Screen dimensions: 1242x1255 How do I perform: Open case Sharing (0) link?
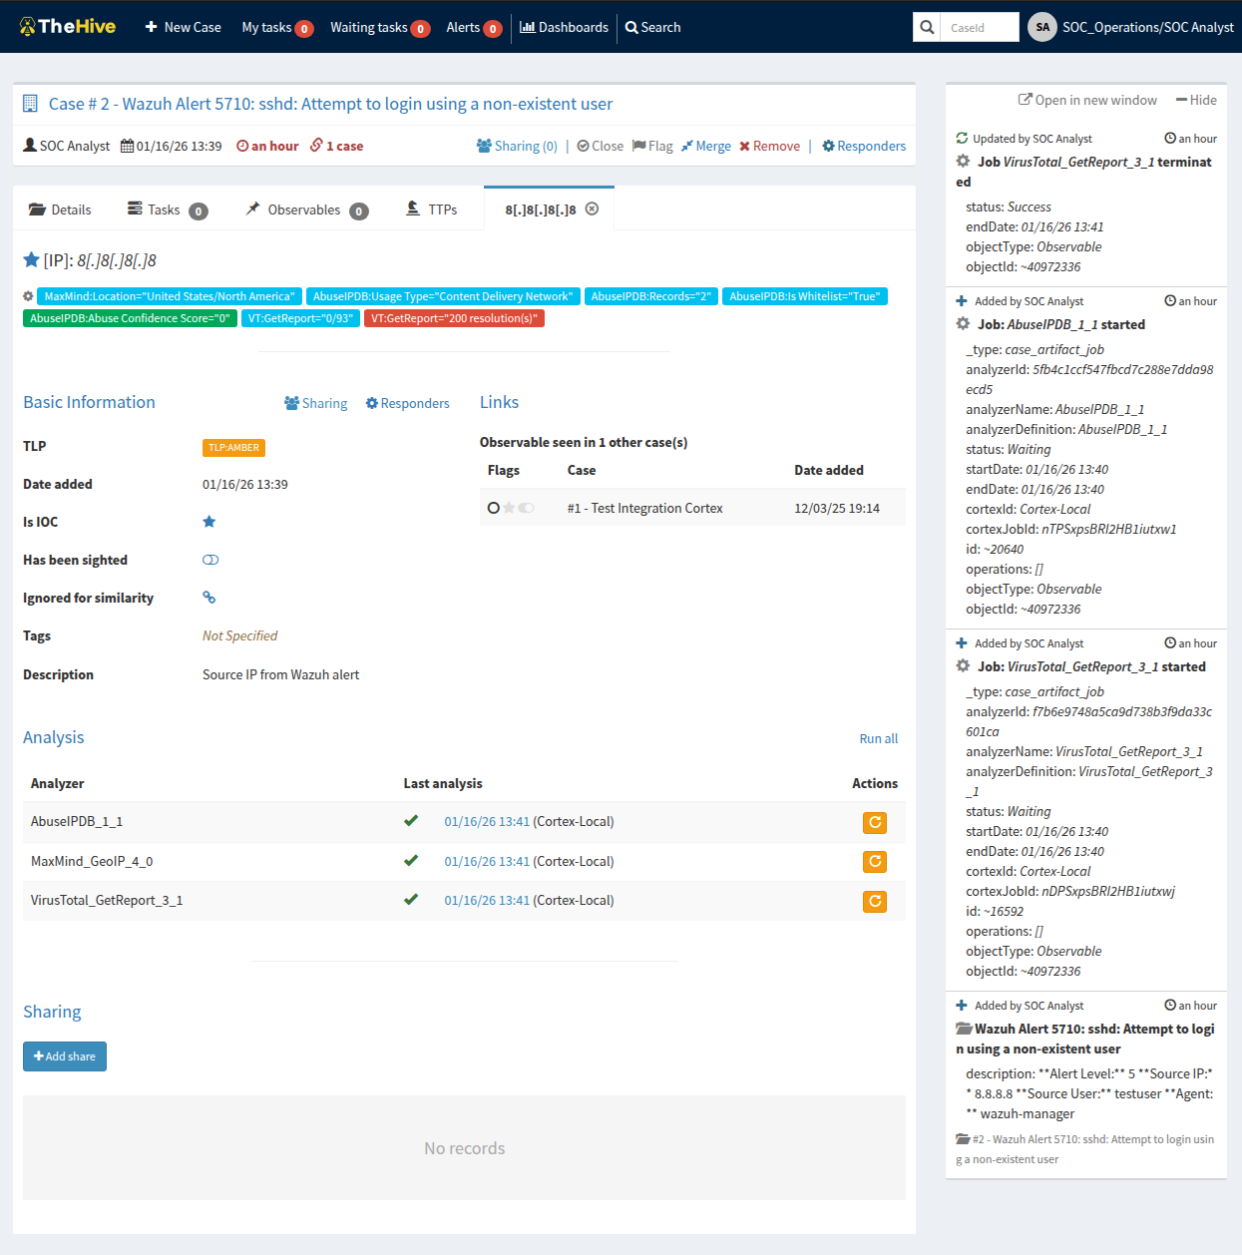point(517,146)
